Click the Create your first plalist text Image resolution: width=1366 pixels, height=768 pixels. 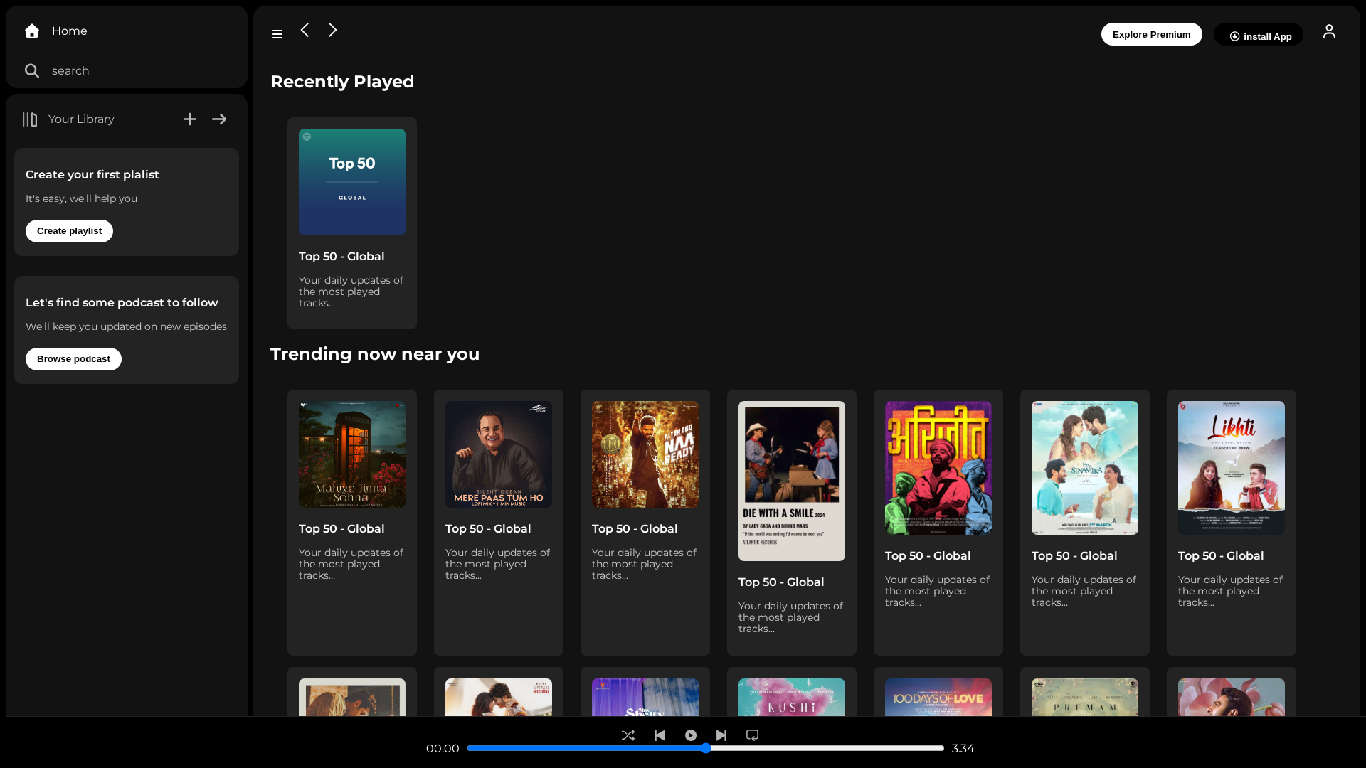[92, 175]
